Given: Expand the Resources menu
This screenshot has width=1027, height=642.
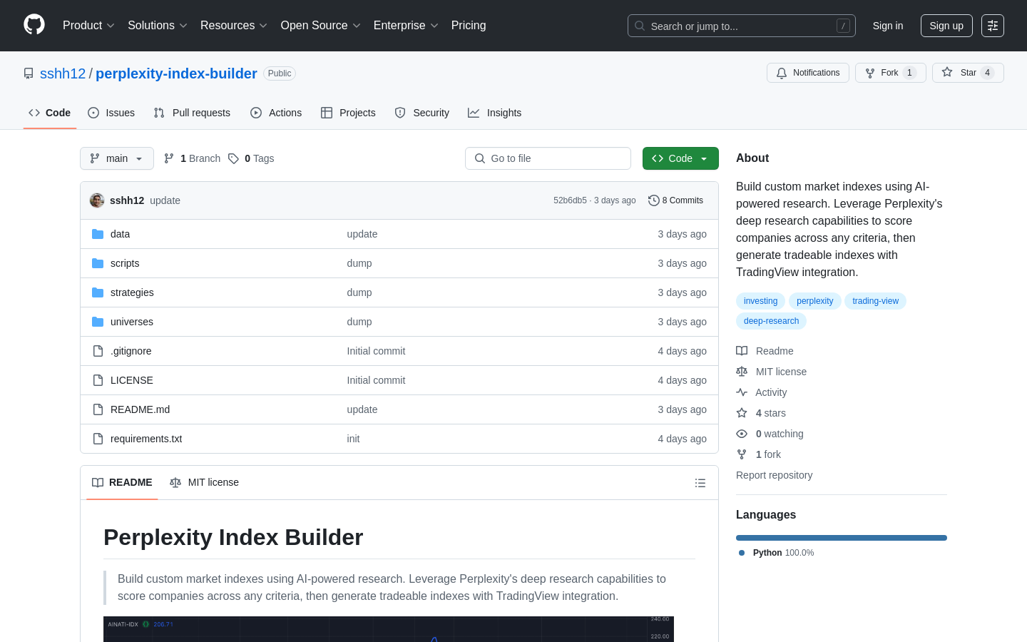Looking at the screenshot, I should tap(234, 26).
